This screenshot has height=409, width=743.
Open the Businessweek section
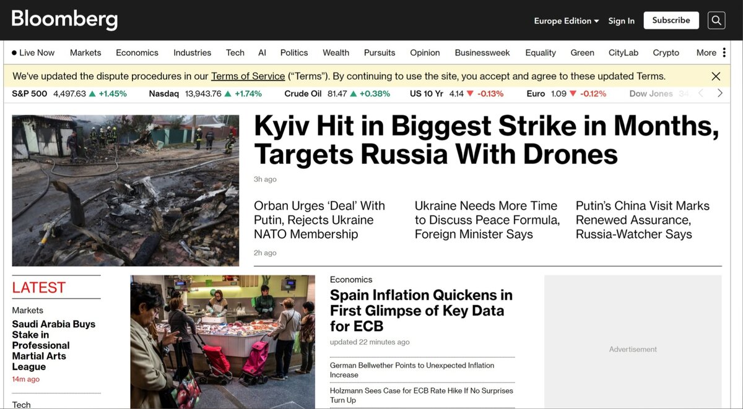pyautogui.click(x=482, y=53)
